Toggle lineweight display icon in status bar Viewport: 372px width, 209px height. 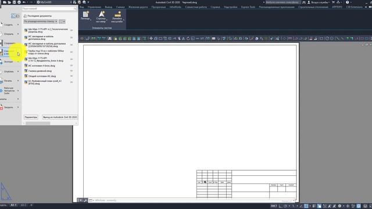[314, 206]
